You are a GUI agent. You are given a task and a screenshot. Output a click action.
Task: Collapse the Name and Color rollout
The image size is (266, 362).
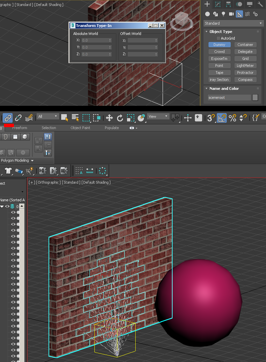[206, 89]
